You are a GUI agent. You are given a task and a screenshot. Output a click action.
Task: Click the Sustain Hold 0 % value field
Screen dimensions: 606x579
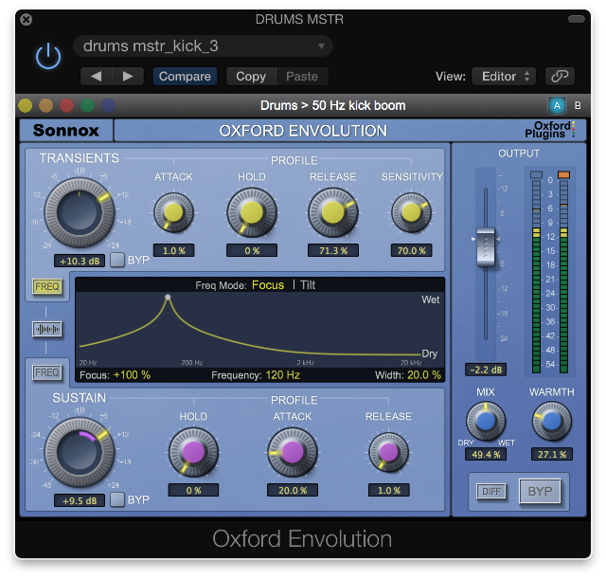point(193,491)
